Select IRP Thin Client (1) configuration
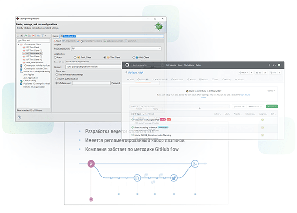This screenshot has width=297, height=213. pyautogui.click(x=34, y=50)
